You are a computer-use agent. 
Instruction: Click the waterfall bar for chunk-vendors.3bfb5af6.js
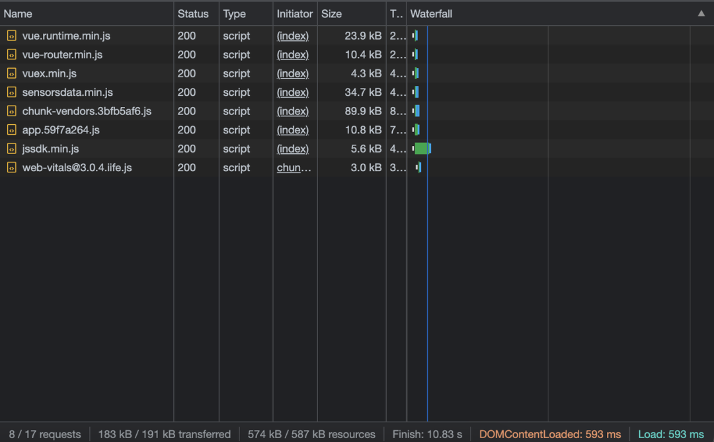tap(417, 111)
